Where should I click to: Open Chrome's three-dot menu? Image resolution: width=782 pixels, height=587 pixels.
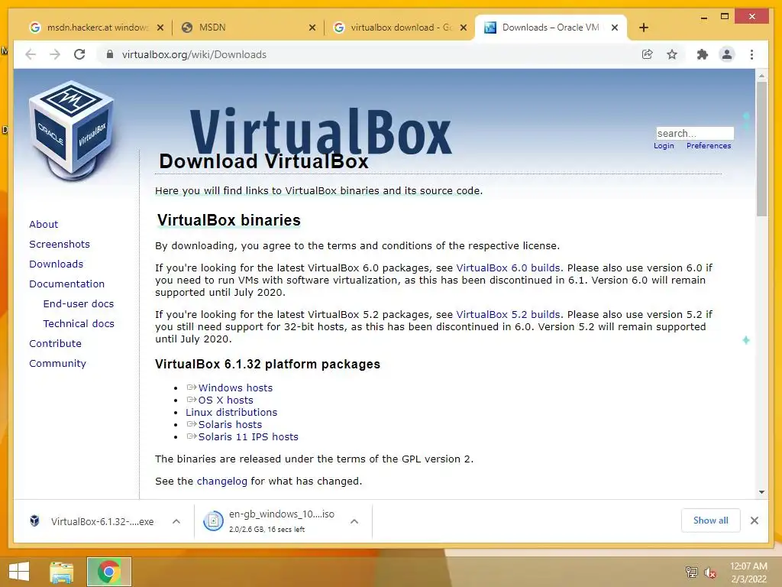coord(751,54)
